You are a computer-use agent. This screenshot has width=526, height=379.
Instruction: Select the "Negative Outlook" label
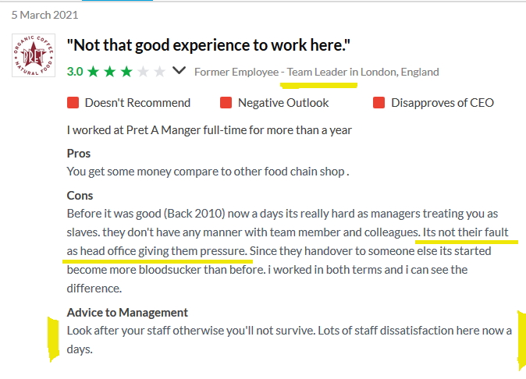pos(283,103)
